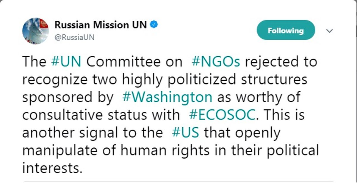The width and height of the screenshot is (357, 183).
Task: Toggle the Following button to unfollow
Action: [286, 31]
